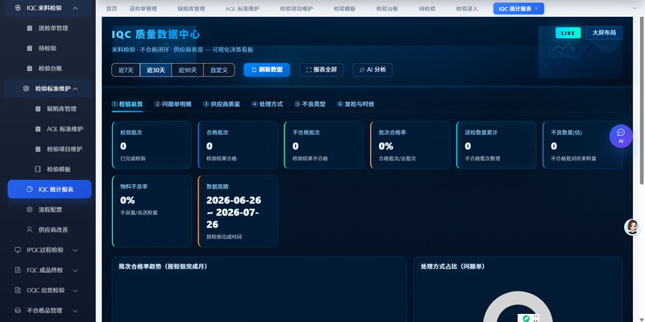Select the 近30天 time range
This screenshot has width=645, height=322.
[156, 70]
